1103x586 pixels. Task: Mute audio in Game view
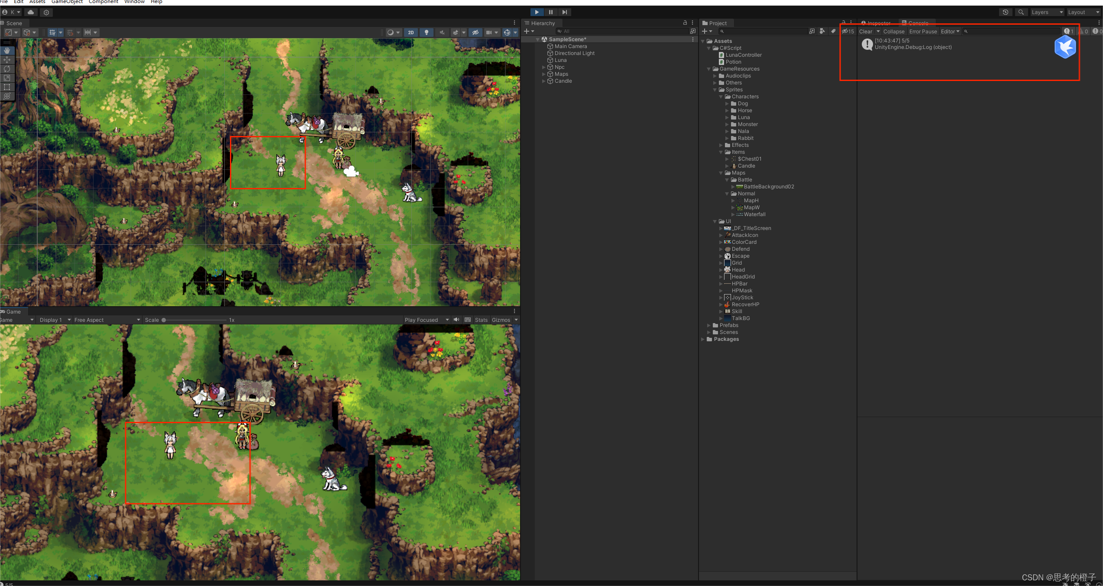click(456, 320)
